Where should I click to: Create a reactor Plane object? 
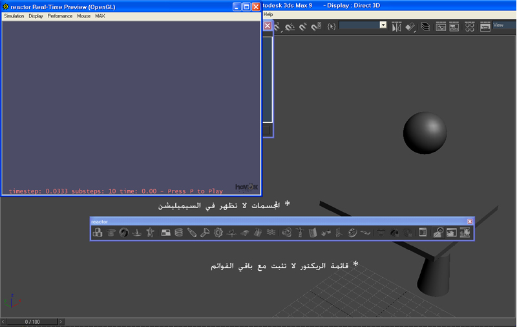tap(165, 233)
